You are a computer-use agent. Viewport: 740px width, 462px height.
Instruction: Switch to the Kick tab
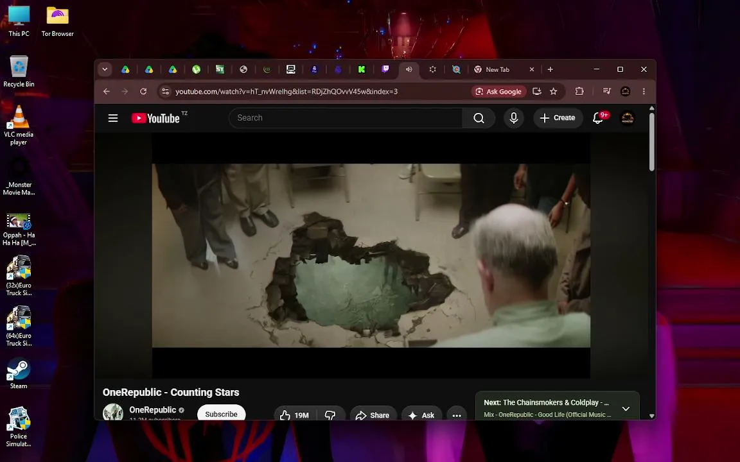[362, 69]
